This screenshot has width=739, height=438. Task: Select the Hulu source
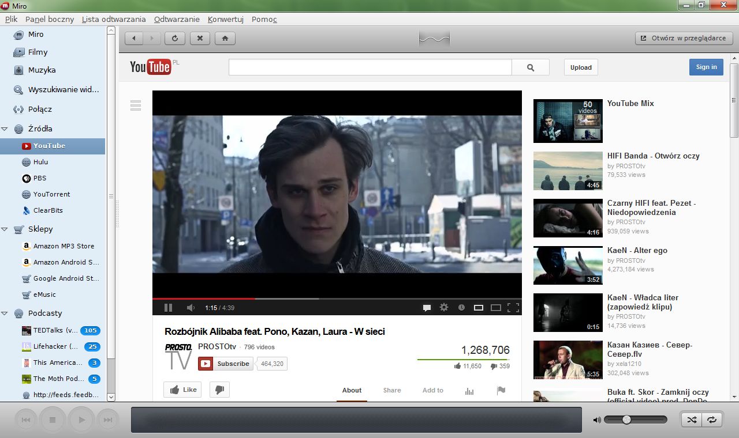(x=53, y=162)
